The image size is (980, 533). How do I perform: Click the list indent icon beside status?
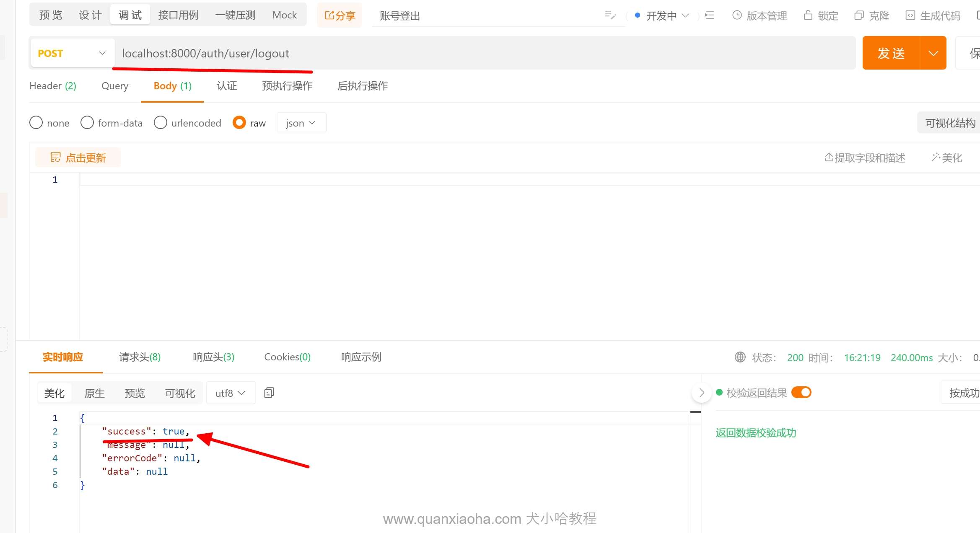[x=710, y=16]
